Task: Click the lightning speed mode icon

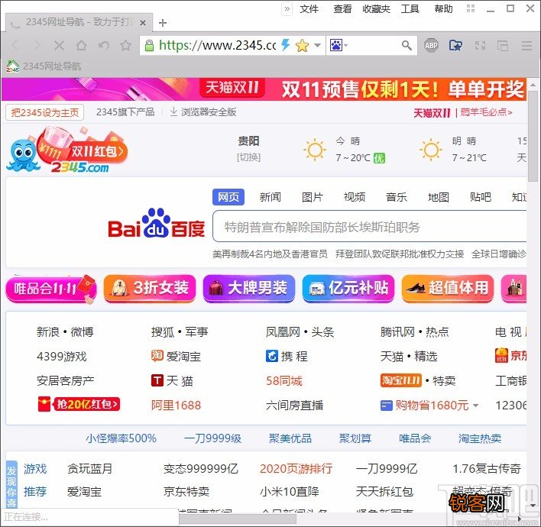Action: [x=285, y=45]
